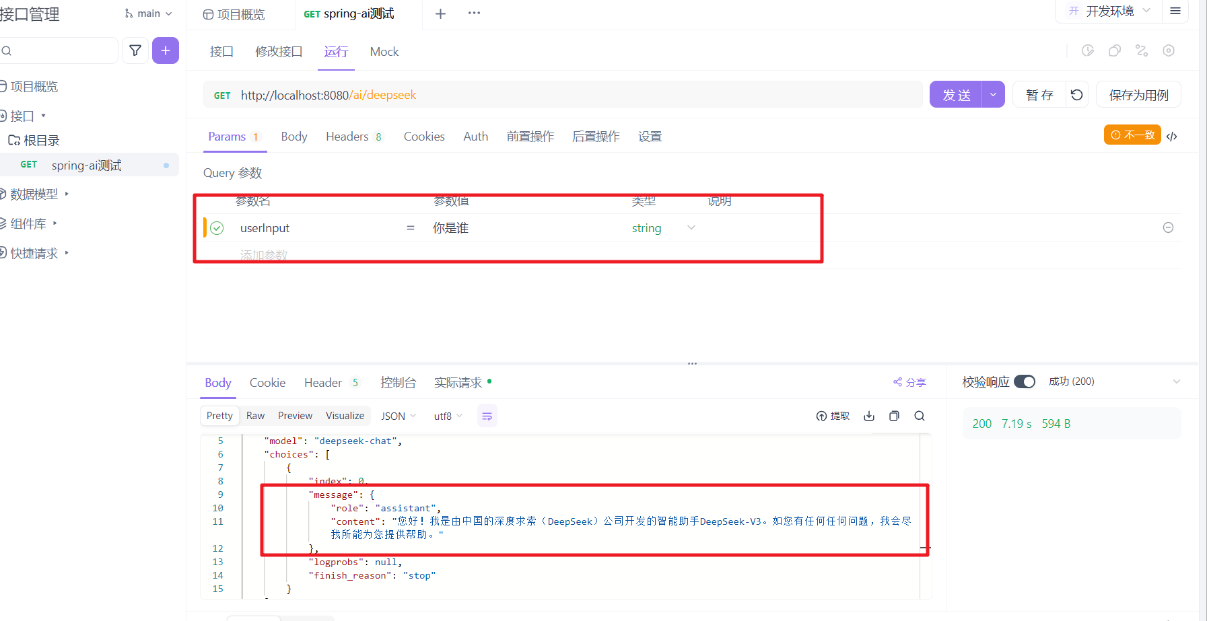Screen dimensions: 1207x621
Task: Click the 保存为用例 button
Action: (x=1139, y=95)
